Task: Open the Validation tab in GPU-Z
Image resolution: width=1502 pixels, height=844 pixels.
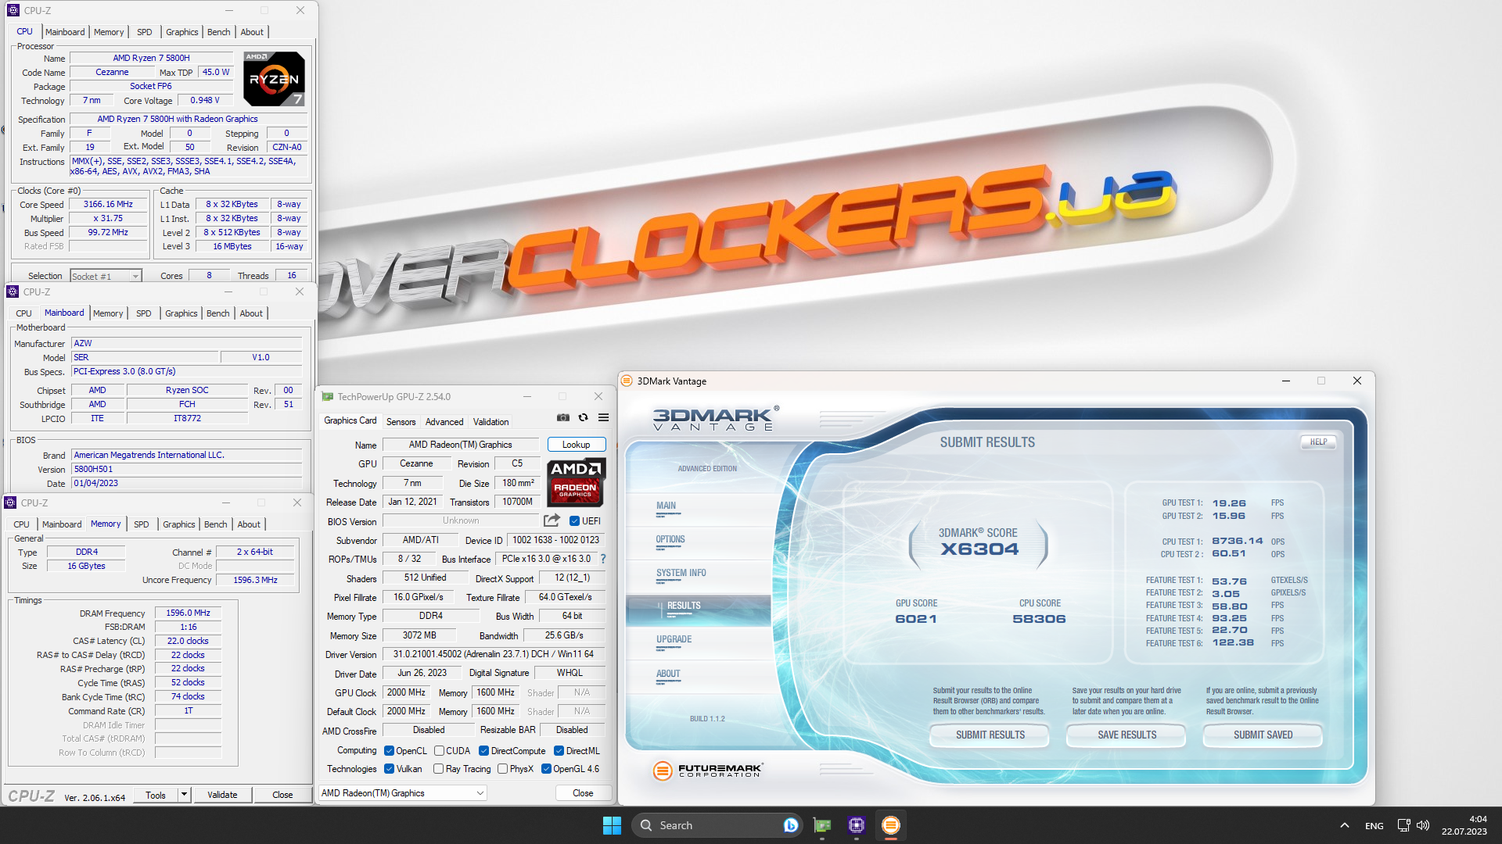Action: click(x=490, y=422)
